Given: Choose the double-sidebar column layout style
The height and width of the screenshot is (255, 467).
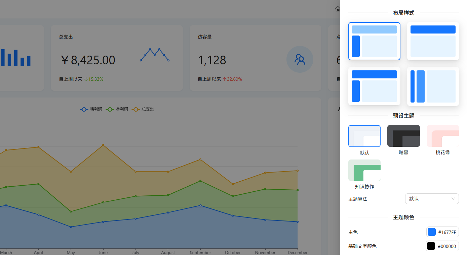Looking at the screenshot, I should pyautogui.click(x=433, y=86).
